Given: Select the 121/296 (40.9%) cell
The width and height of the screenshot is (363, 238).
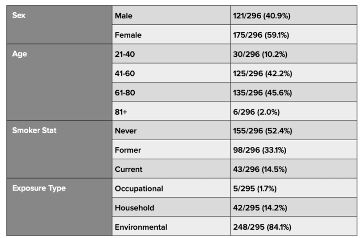Looking at the screenshot, I should pos(293,15).
